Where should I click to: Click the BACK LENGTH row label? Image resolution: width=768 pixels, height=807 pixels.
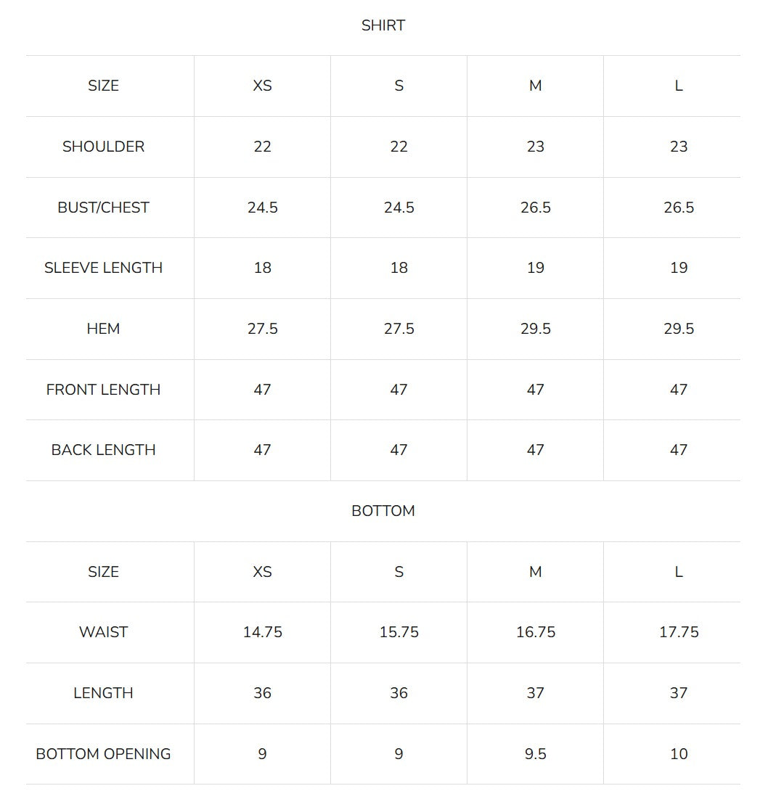[x=103, y=450]
